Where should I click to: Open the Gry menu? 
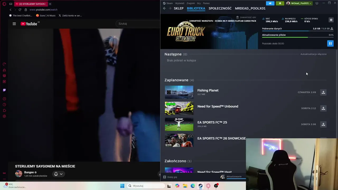click(199, 3)
